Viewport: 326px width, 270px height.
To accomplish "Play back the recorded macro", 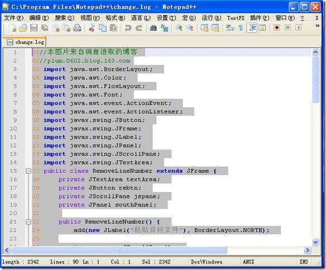I will [299, 28].
